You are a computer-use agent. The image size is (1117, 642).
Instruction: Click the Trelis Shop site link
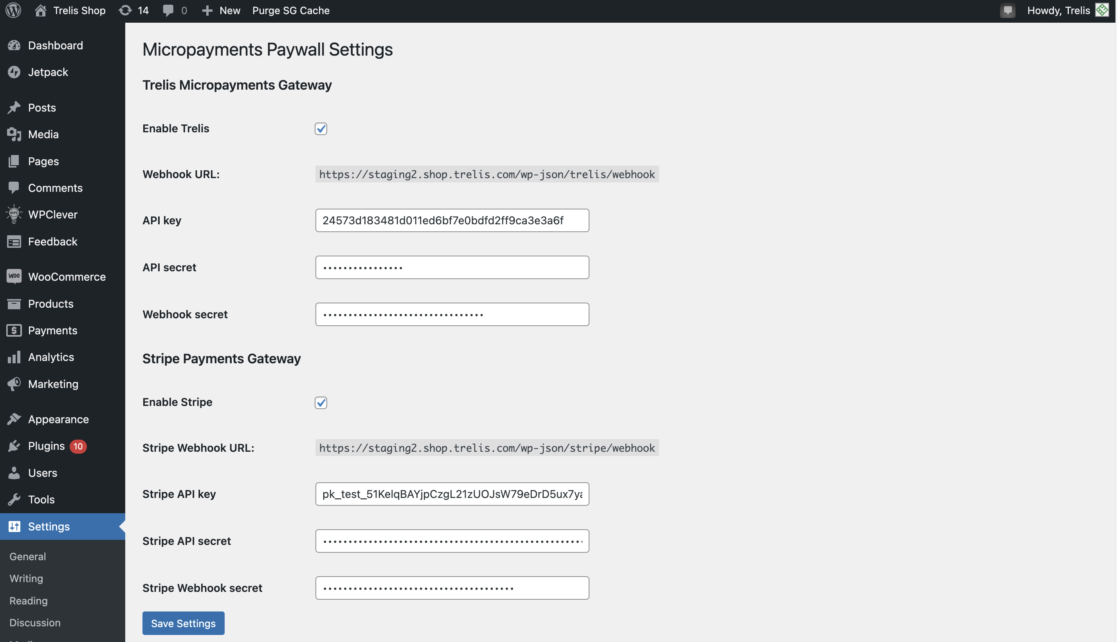pos(79,11)
